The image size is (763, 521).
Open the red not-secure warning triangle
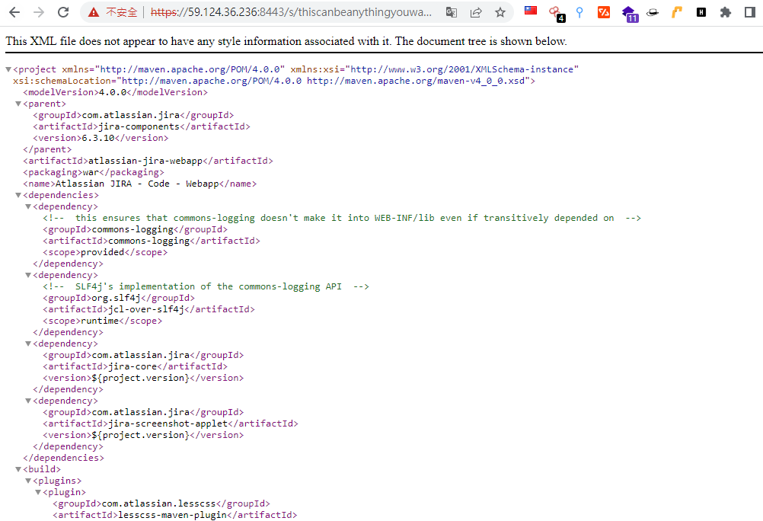94,13
